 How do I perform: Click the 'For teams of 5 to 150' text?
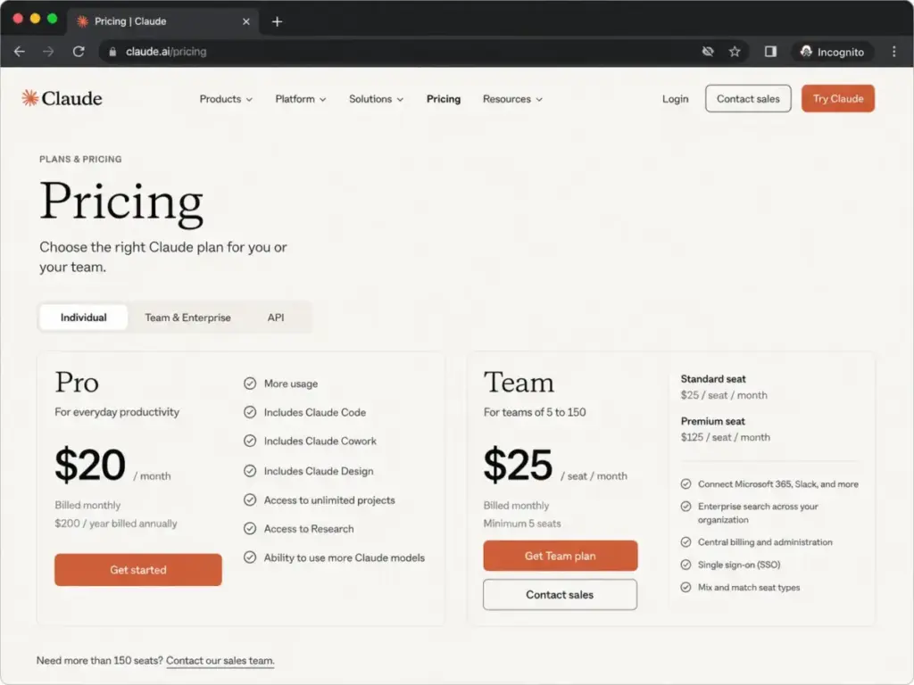point(535,412)
